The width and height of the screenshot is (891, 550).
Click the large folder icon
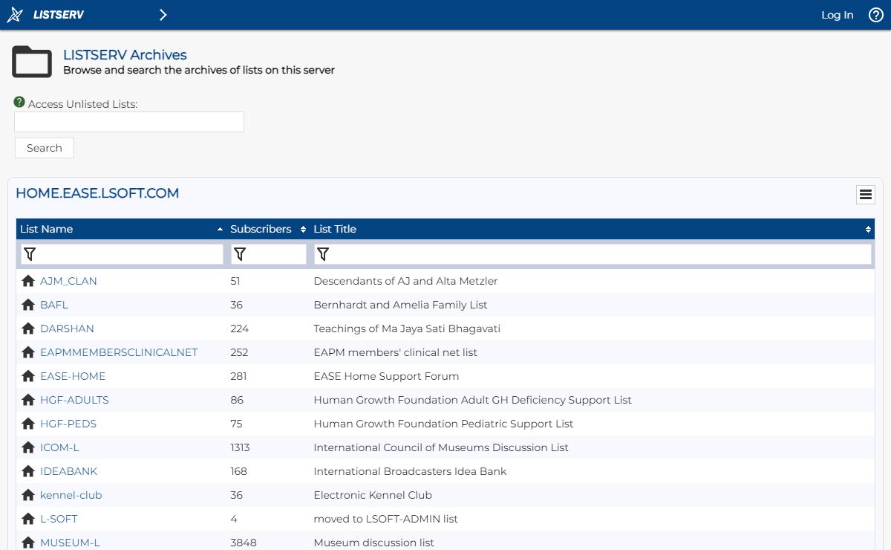32,62
